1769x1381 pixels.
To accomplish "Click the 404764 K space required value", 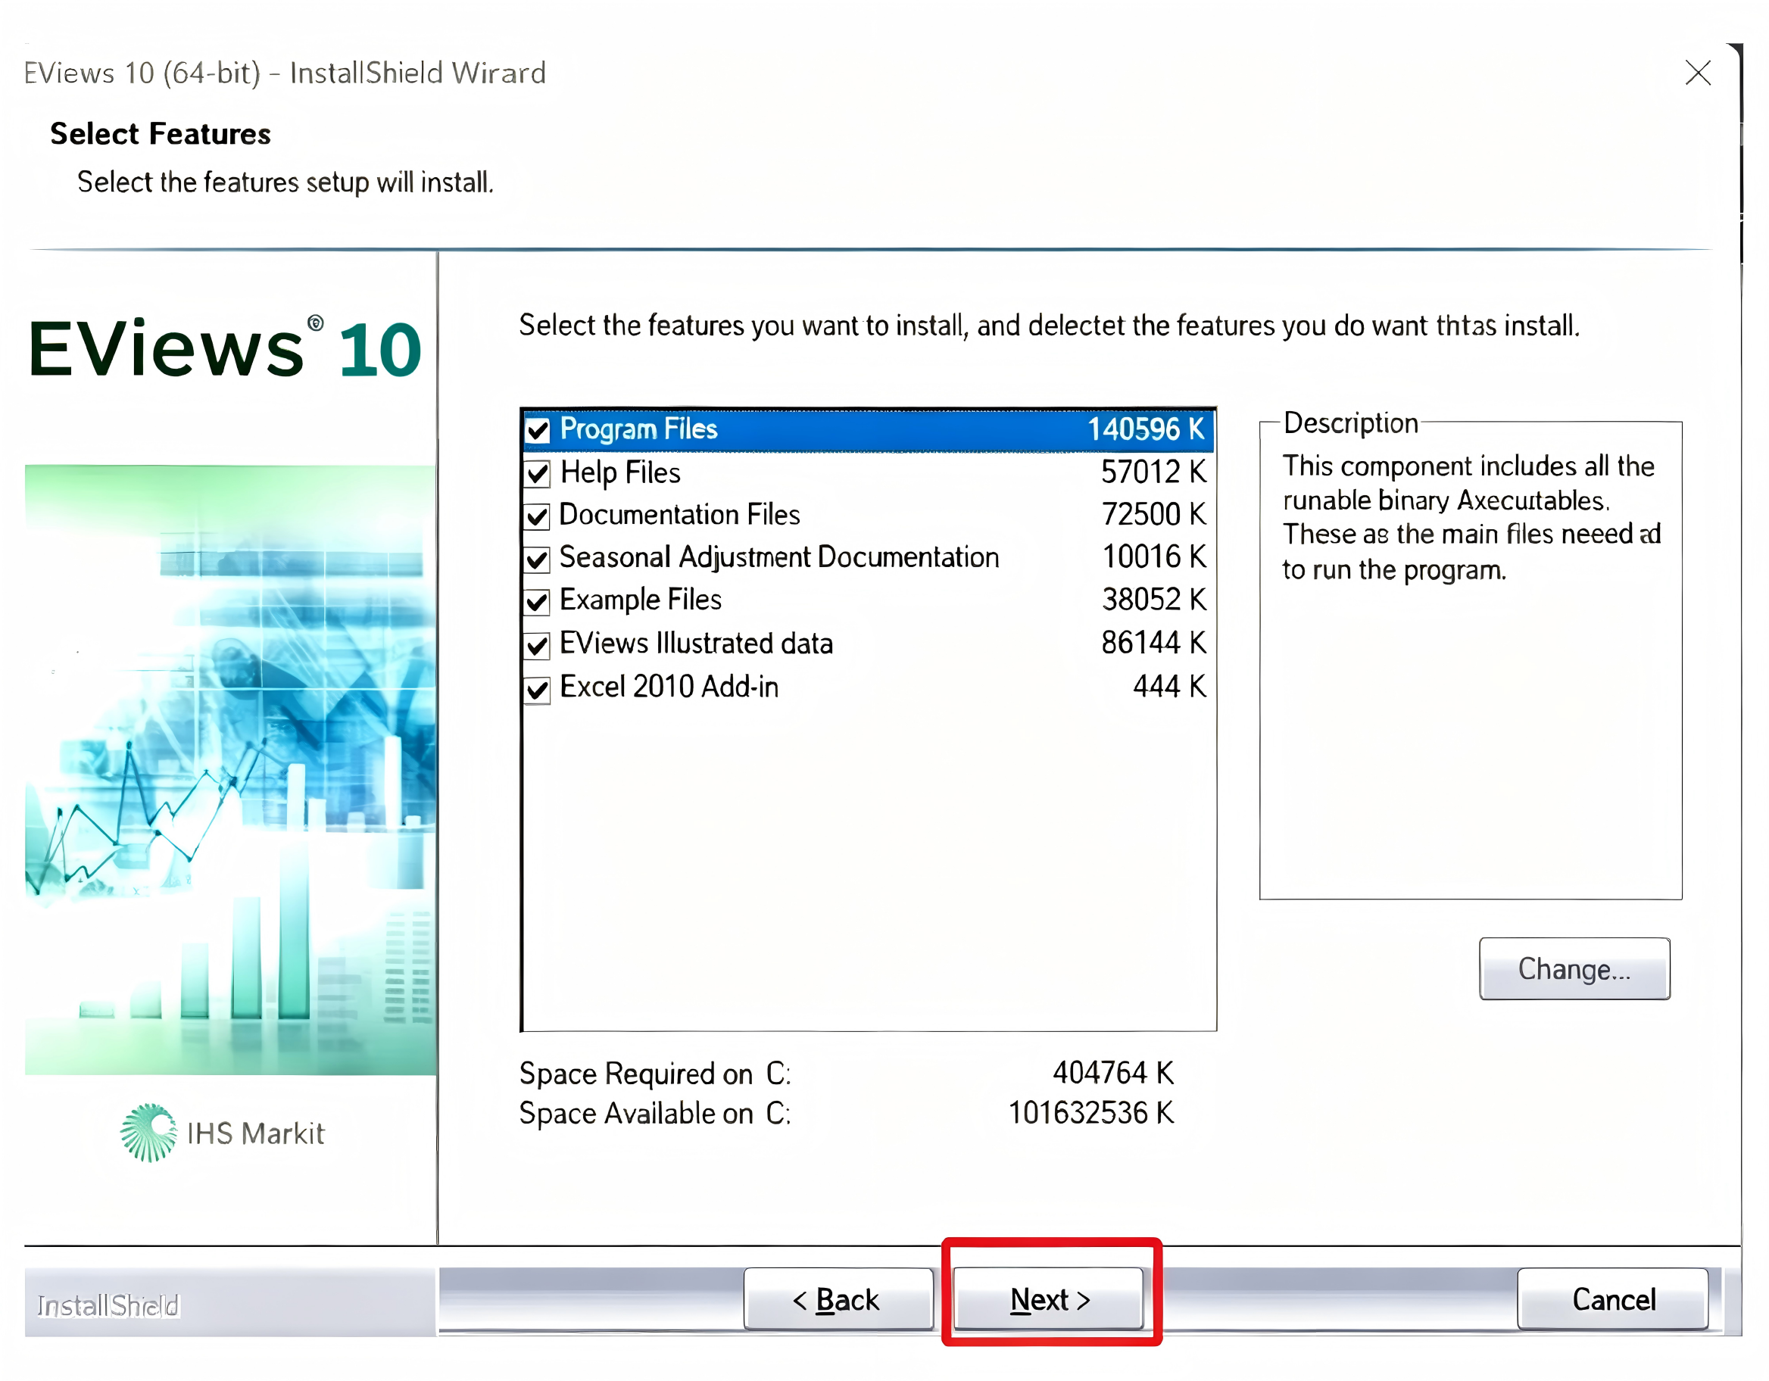I will click(1112, 1073).
